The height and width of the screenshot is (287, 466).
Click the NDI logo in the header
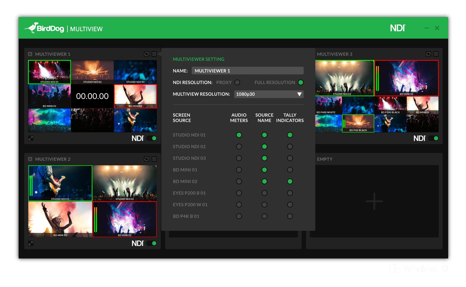tap(398, 28)
